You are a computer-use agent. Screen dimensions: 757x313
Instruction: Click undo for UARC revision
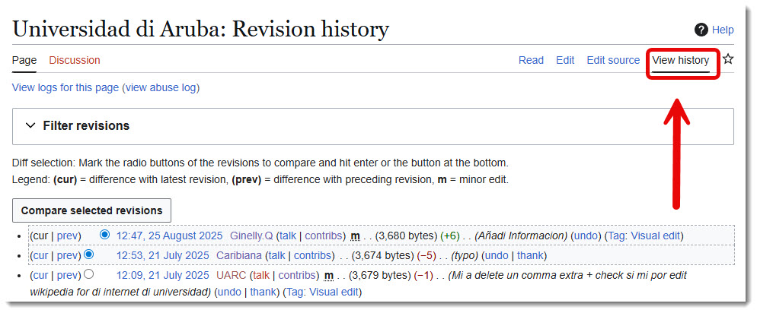(x=229, y=292)
